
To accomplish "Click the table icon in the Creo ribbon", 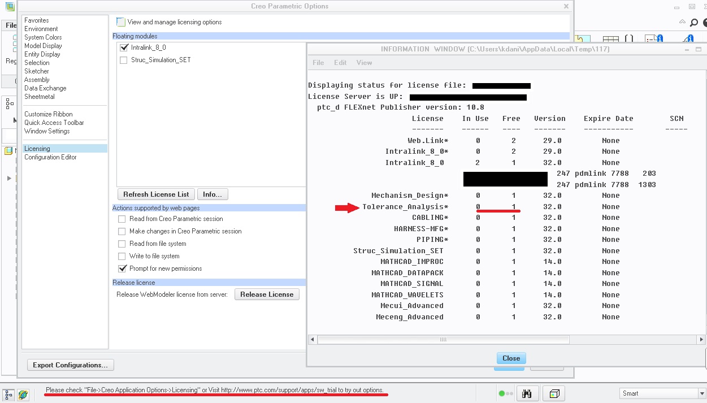I will (610, 40).
